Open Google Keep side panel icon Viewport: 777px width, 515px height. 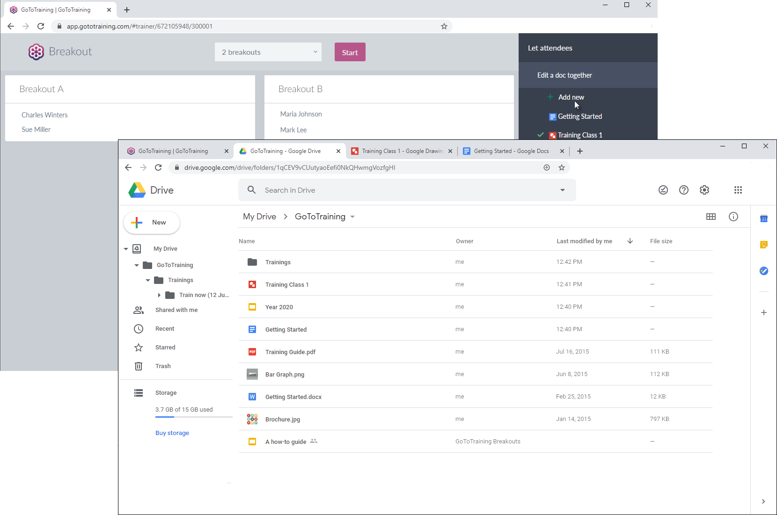tap(764, 245)
